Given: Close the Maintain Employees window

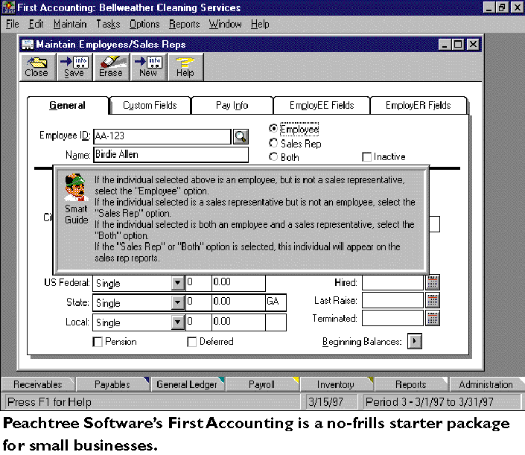Looking at the screenshot, I should point(473,45).
